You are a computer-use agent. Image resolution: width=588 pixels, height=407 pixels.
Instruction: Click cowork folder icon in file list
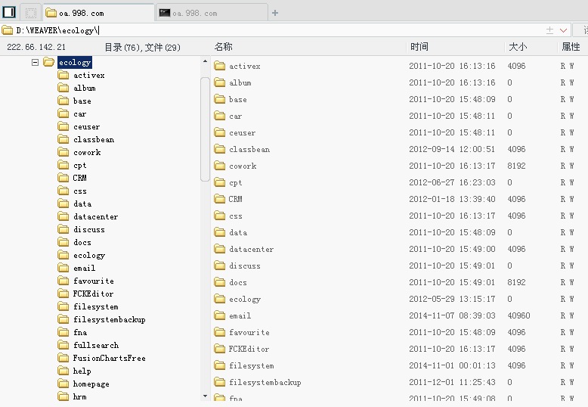click(219, 166)
